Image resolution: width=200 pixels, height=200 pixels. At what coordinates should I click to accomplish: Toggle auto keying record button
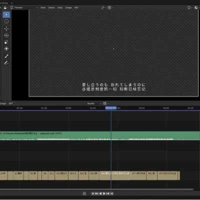84,193
